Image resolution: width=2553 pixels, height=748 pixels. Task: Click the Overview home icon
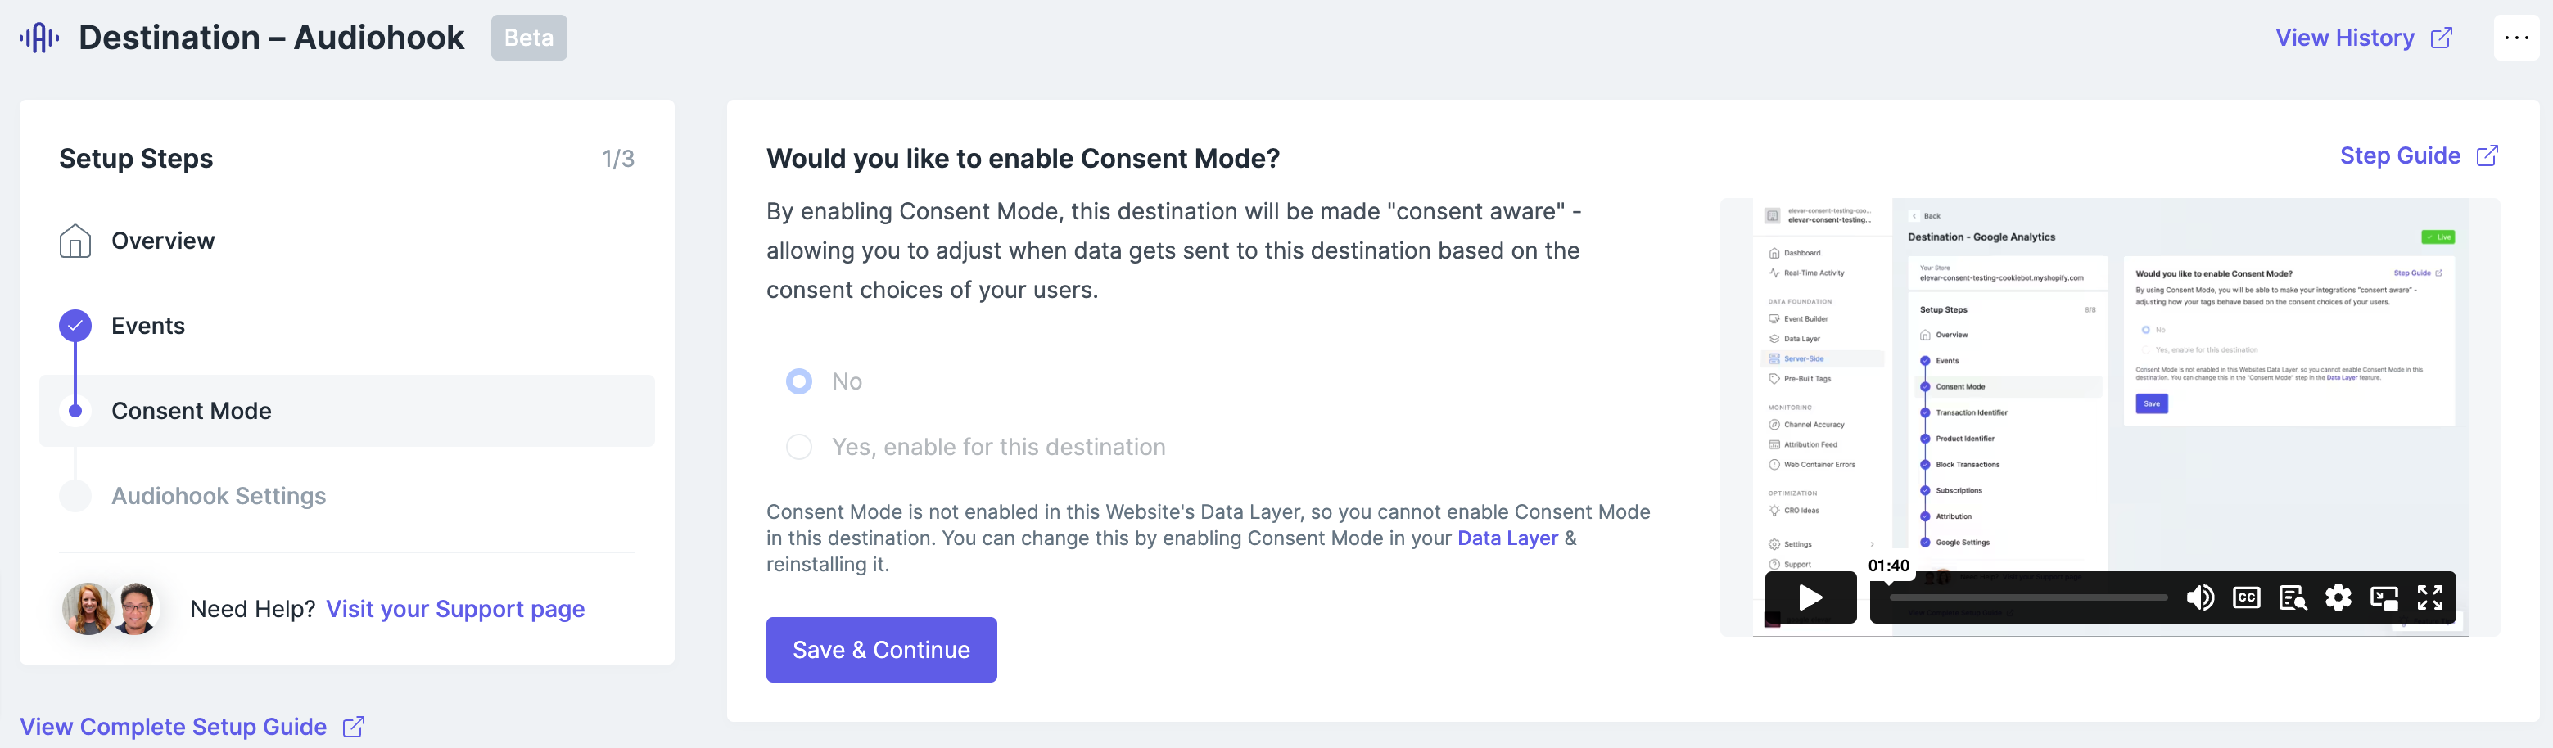pyautogui.click(x=75, y=241)
